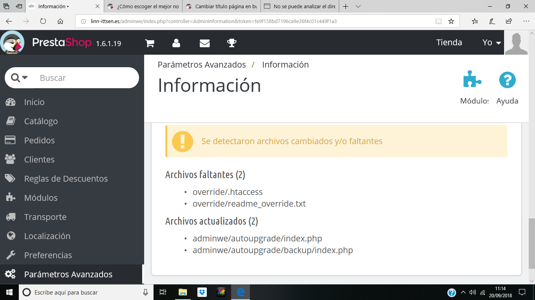Click the override/.htaccess file entry
535x300 pixels.
tap(228, 192)
